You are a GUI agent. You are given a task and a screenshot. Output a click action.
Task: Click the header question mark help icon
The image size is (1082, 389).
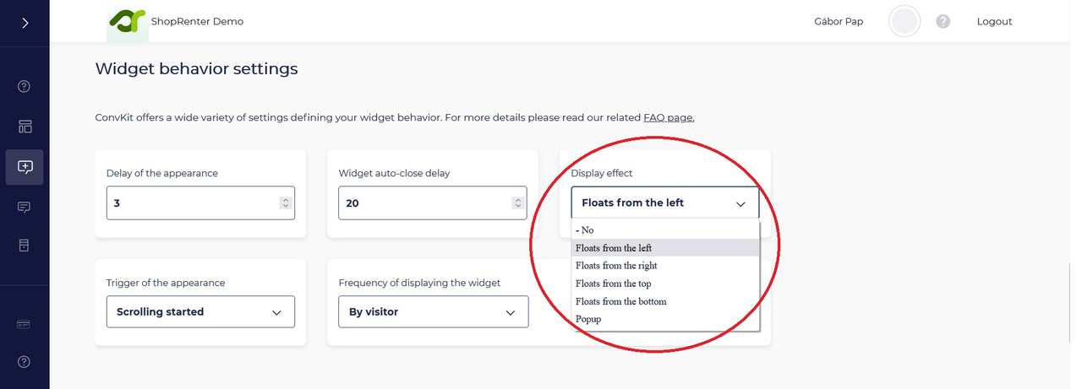[x=943, y=22]
